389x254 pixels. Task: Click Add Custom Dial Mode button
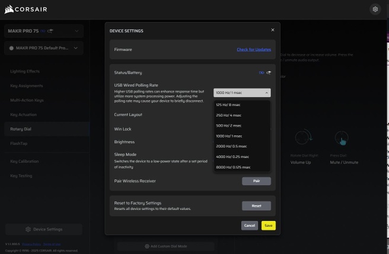pyautogui.click(x=165, y=246)
